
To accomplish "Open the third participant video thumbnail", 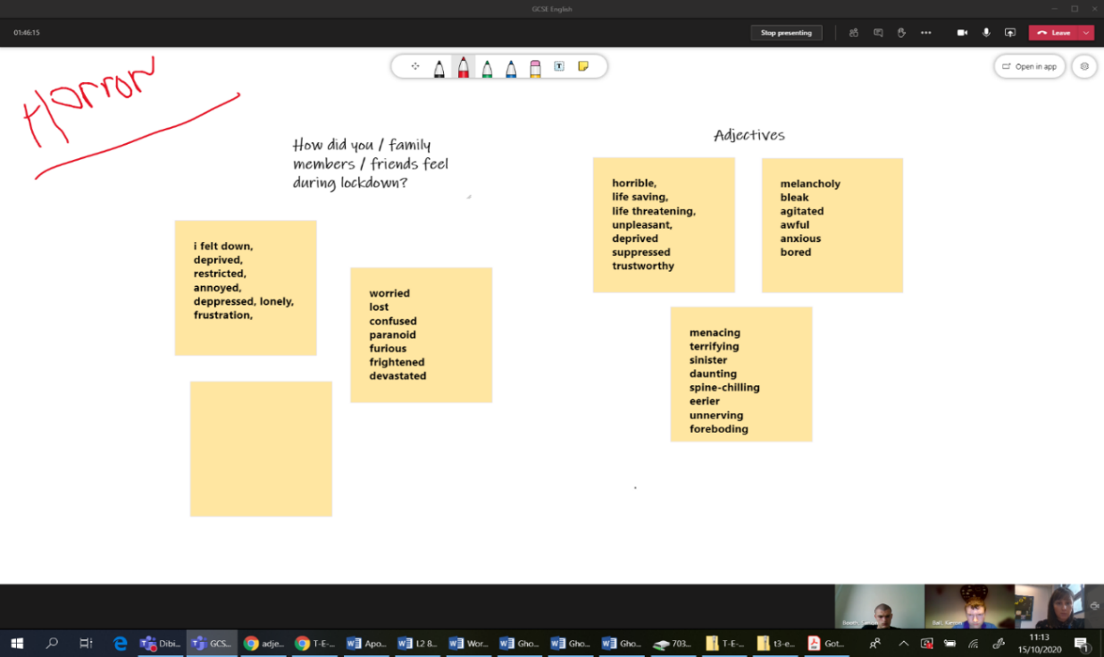I will [x=1050, y=607].
